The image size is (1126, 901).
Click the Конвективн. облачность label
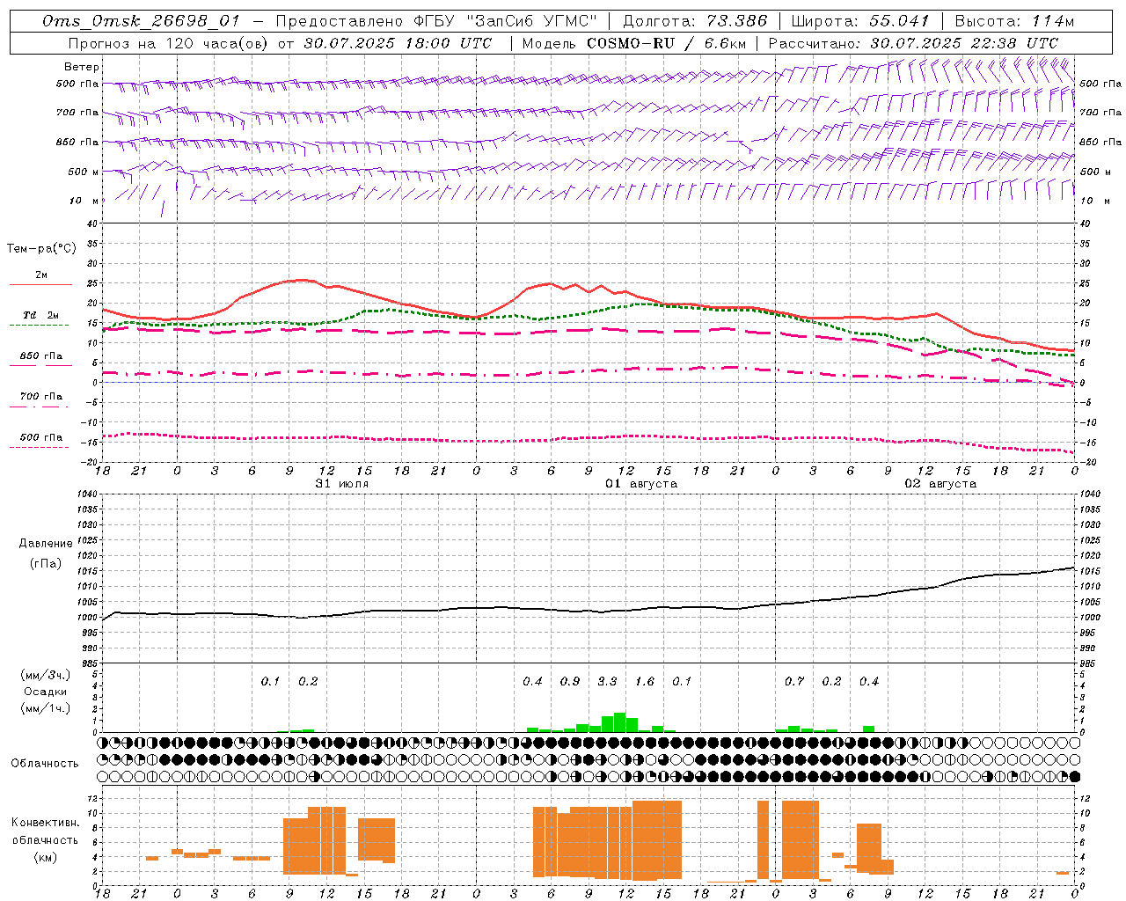point(45,831)
